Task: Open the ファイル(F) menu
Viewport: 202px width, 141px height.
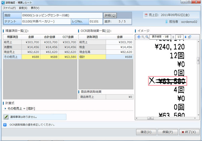Action: 9,7
